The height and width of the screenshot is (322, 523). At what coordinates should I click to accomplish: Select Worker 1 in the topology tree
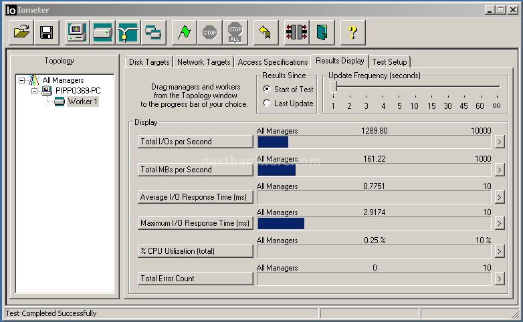(x=82, y=102)
